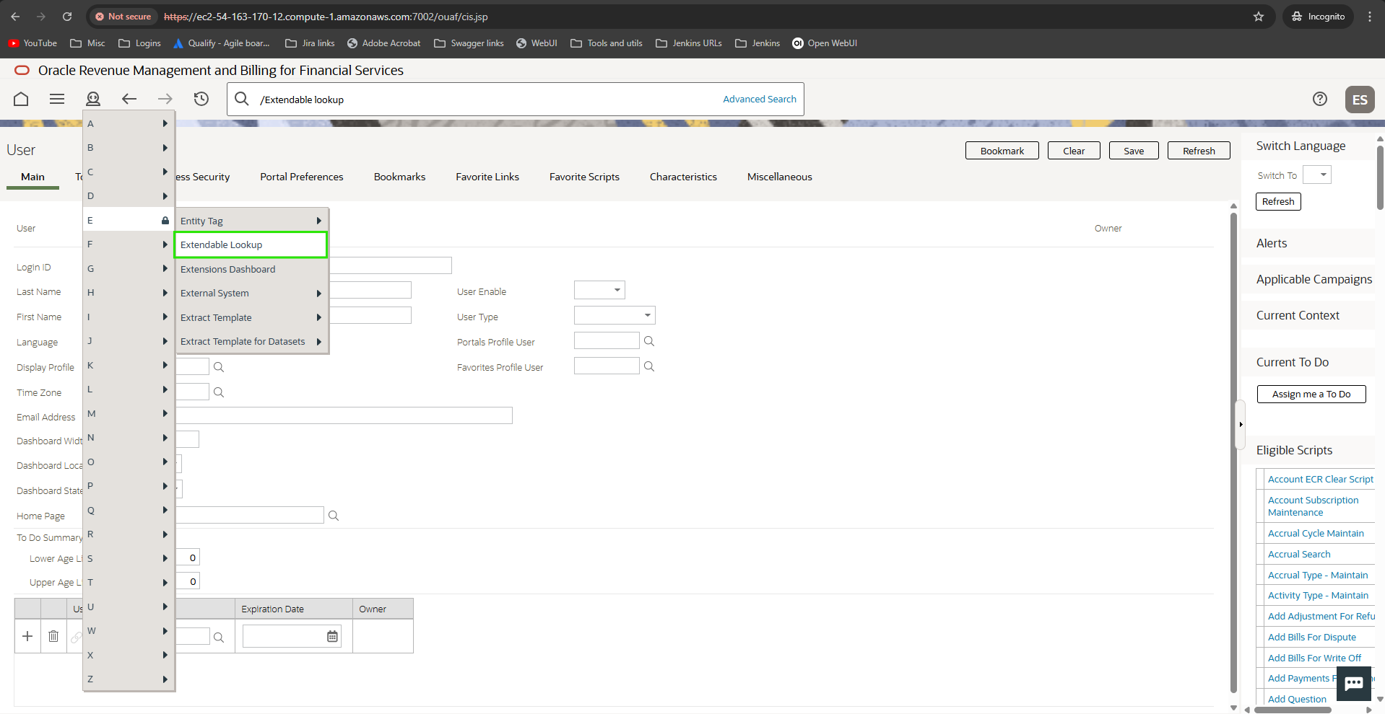This screenshot has width=1385, height=714.
Task: Open the Switch To language dropdown
Action: (1316, 175)
